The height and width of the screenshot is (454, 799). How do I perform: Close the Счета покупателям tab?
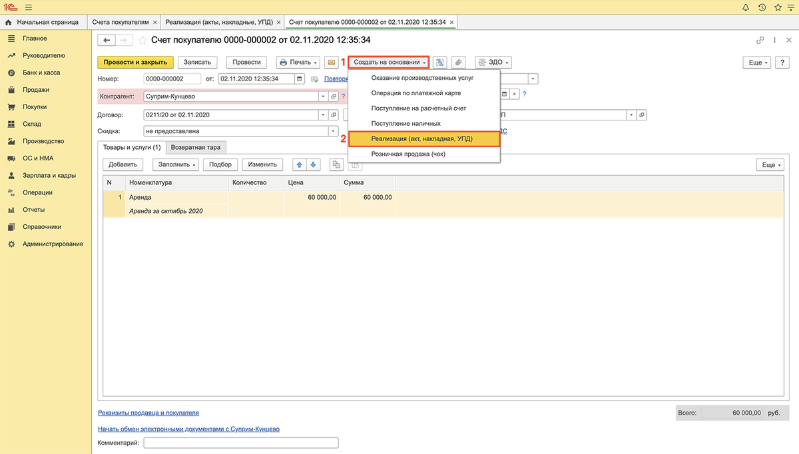point(154,23)
